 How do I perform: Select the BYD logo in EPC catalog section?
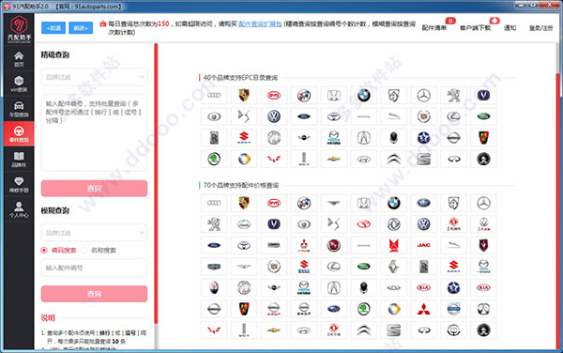point(274,95)
